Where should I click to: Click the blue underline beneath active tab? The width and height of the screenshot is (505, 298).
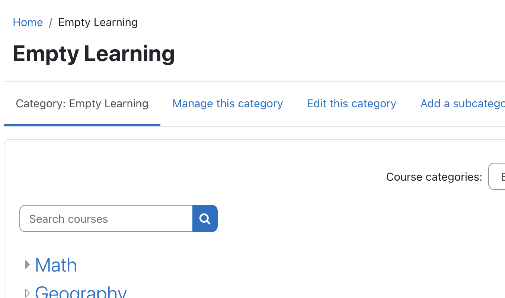(82, 125)
